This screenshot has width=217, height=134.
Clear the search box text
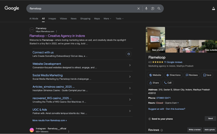138,9
